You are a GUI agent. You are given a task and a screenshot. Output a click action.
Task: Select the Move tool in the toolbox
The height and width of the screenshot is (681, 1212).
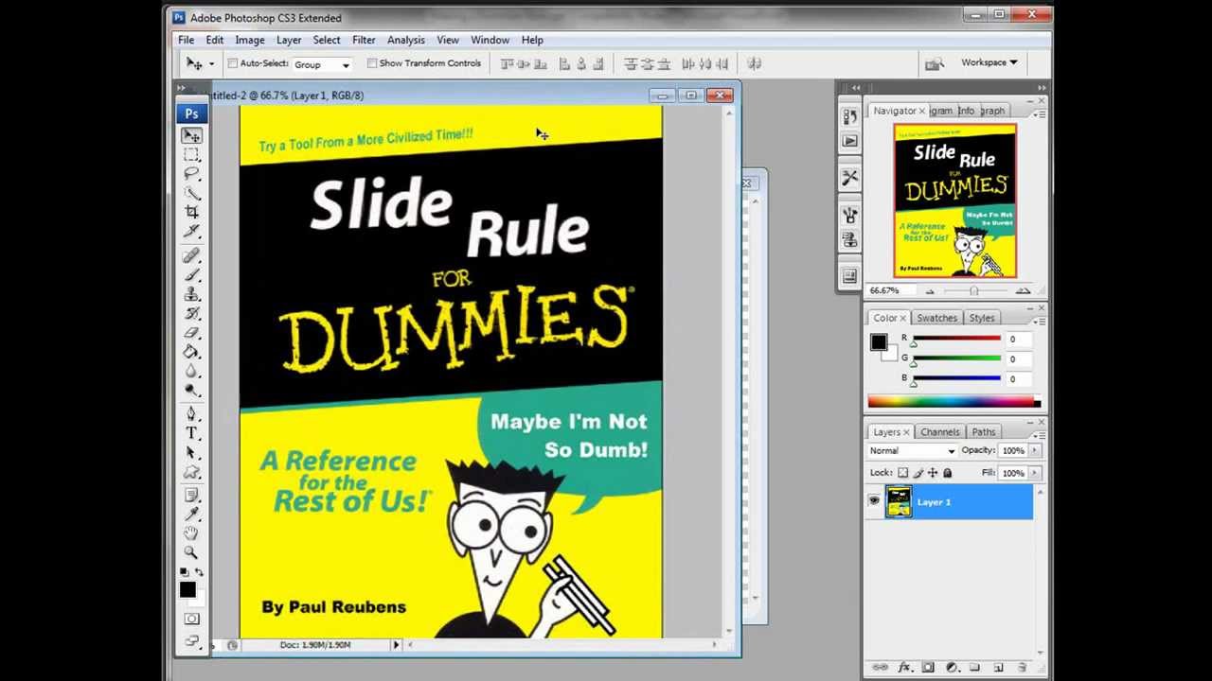click(191, 136)
